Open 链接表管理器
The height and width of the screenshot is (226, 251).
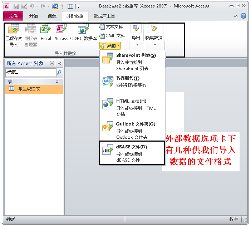pos(31,35)
